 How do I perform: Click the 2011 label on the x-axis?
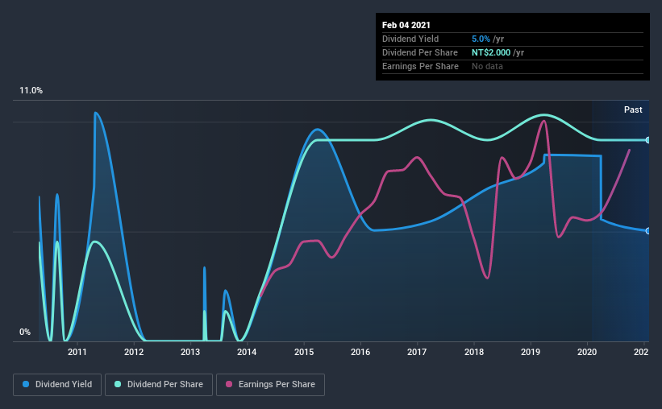coord(77,352)
